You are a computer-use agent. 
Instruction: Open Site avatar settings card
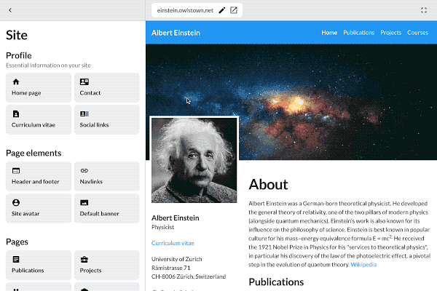coord(39,208)
